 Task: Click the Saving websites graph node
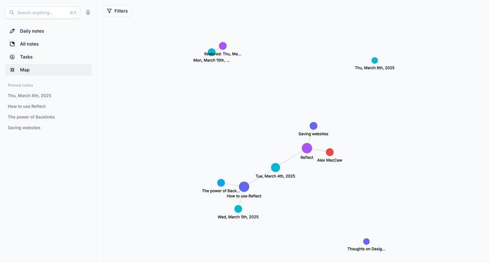(x=314, y=126)
